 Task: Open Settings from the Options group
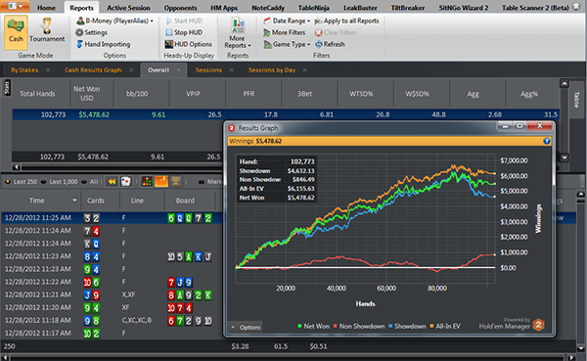91,32
